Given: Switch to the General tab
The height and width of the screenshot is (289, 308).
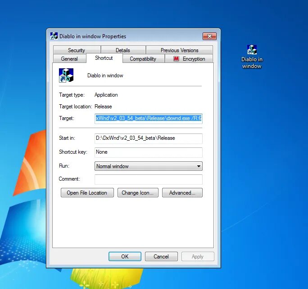Looking at the screenshot, I should coord(69,58).
